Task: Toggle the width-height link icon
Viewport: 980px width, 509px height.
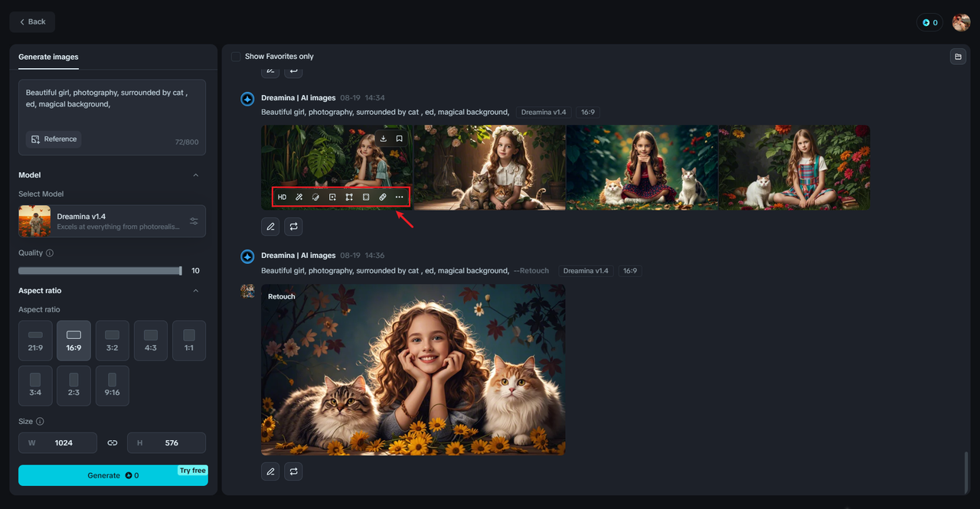Action: pyautogui.click(x=113, y=442)
